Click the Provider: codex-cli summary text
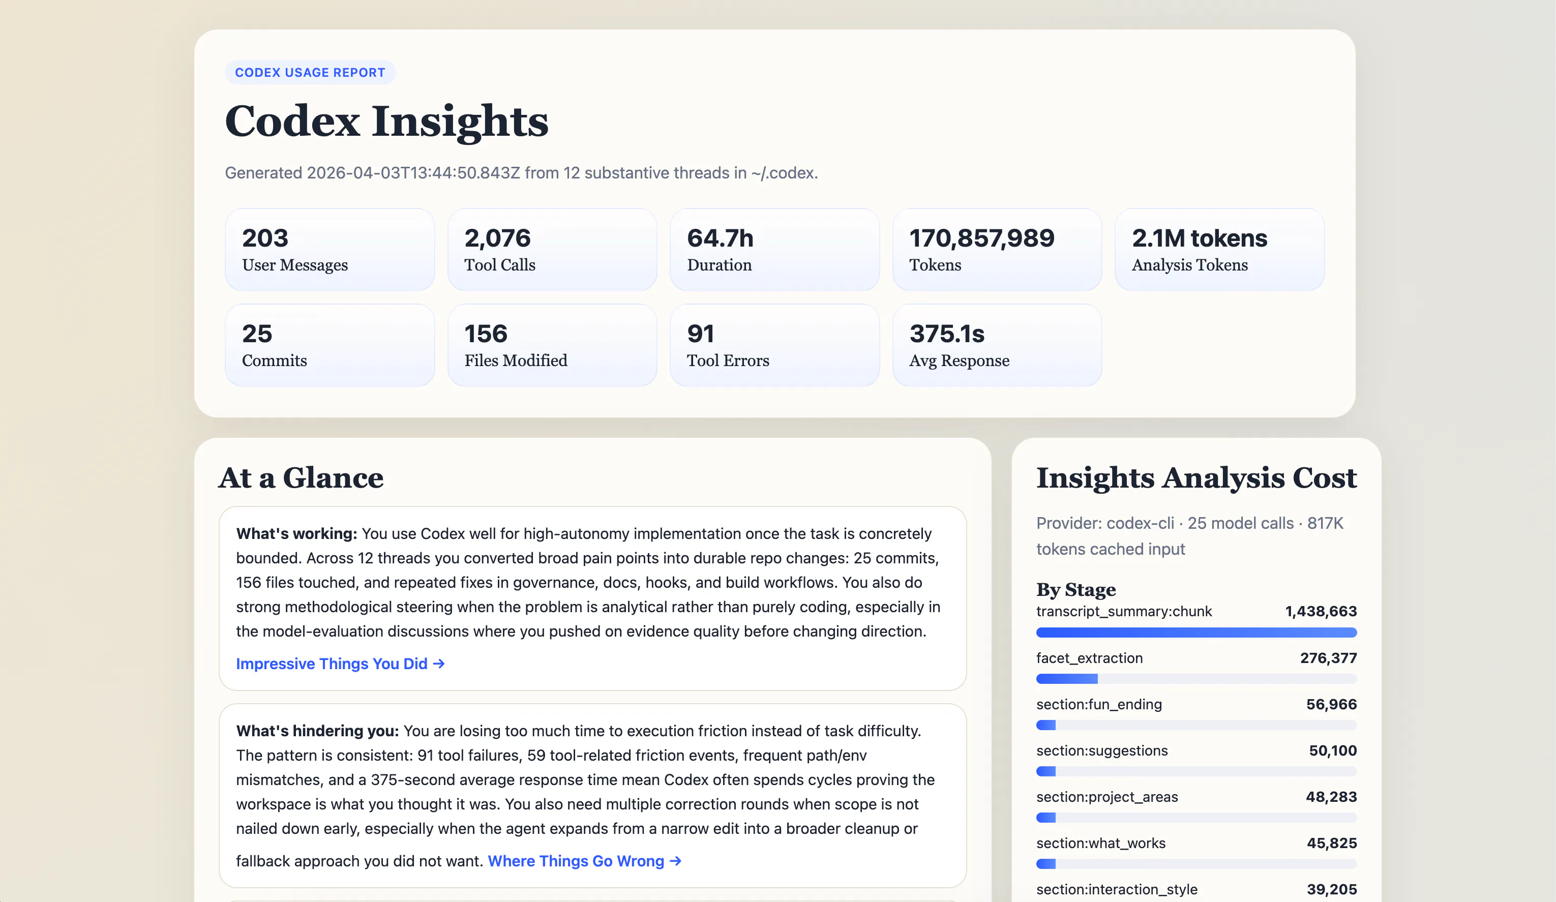 (x=1189, y=536)
